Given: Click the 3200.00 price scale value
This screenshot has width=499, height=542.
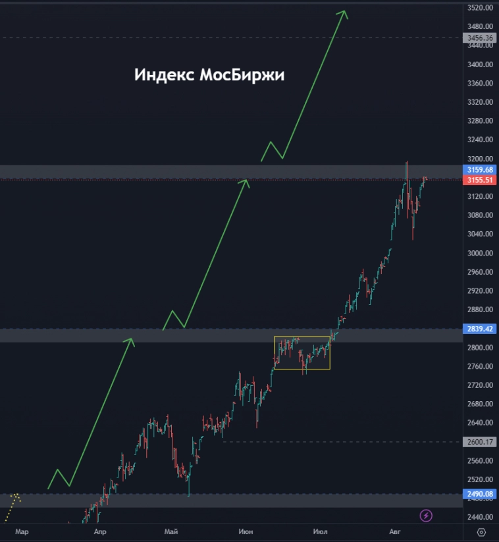Looking at the screenshot, I should (480, 159).
